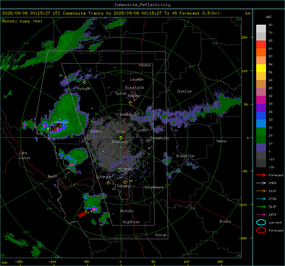Pick the orange 57–60 dBZ color band

point(261,53)
